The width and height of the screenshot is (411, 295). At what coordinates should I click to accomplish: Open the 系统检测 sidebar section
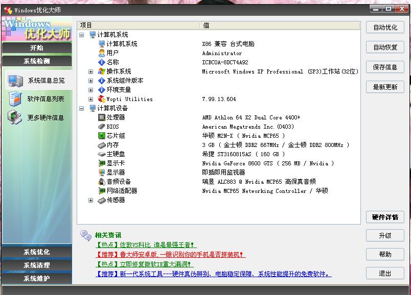point(37,61)
